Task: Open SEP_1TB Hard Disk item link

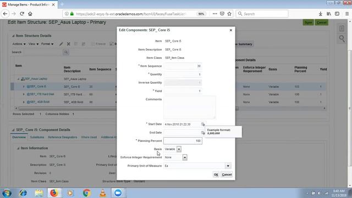Action: click(x=42, y=94)
